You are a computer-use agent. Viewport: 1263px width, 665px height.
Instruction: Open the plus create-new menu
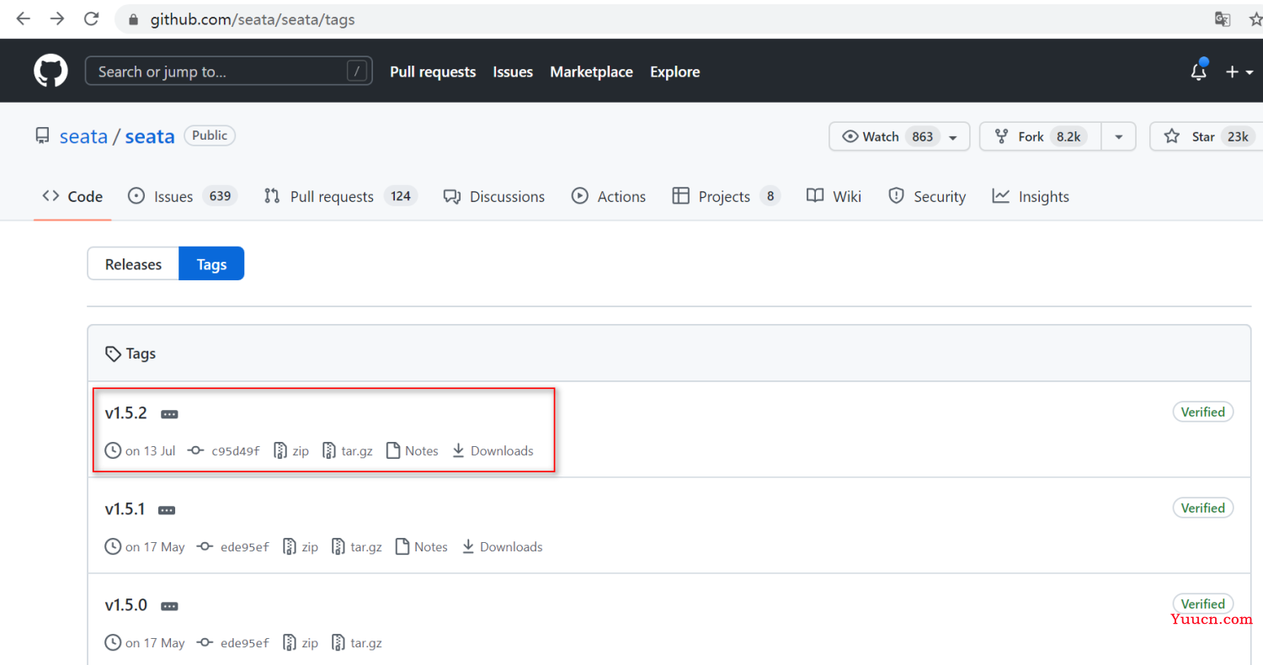pyautogui.click(x=1239, y=72)
